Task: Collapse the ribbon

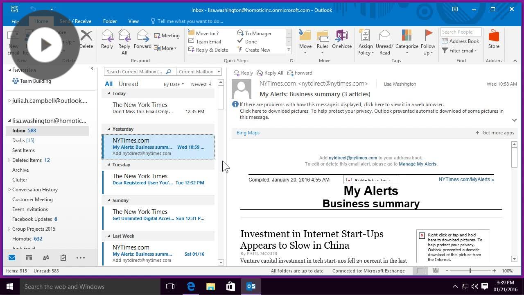Action: [x=515, y=61]
